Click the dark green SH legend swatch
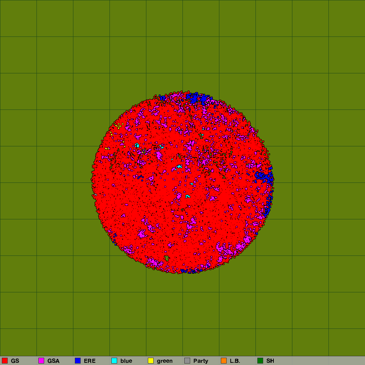The width and height of the screenshot is (365, 365). pyautogui.click(x=260, y=361)
